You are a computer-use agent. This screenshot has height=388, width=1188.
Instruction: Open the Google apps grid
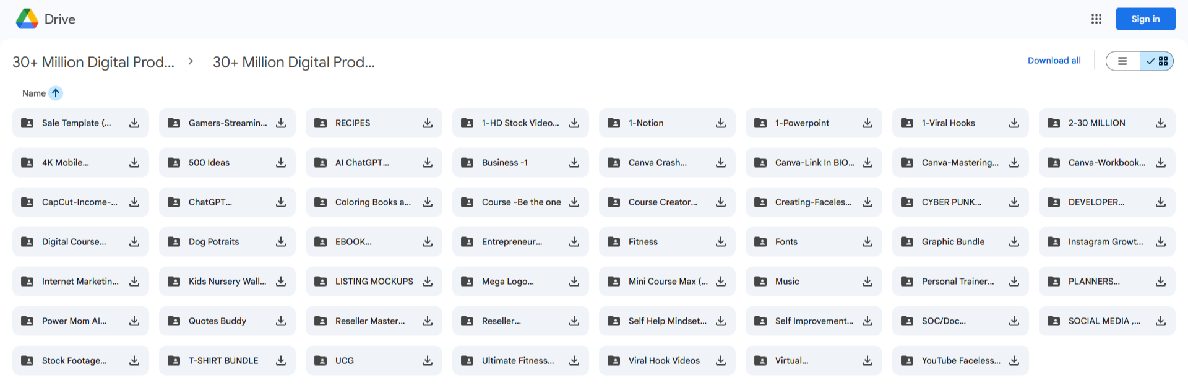click(x=1096, y=19)
